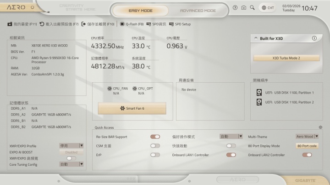Open 我的最愛 (F11) favorites menu
This screenshot has height=185, width=330.
pos(22,24)
